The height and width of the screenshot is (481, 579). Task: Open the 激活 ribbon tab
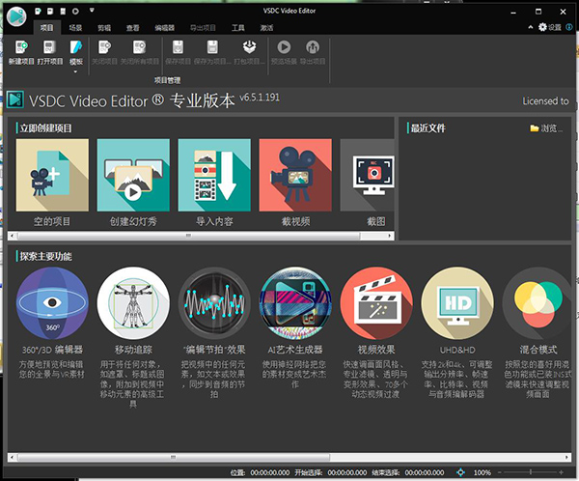[266, 28]
